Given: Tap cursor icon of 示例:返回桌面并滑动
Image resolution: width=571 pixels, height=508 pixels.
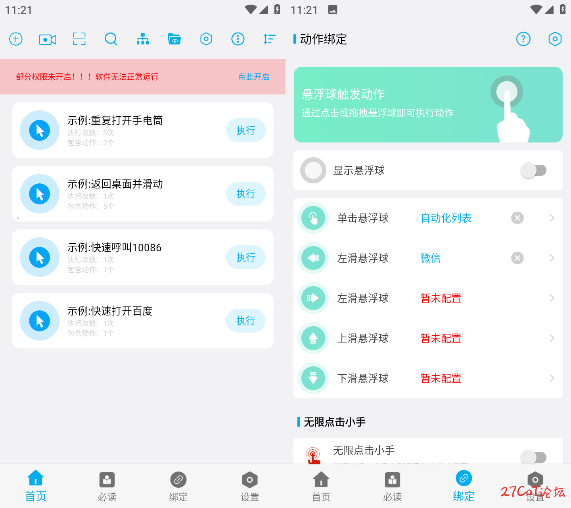Looking at the screenshot, I should pos(40,194).
